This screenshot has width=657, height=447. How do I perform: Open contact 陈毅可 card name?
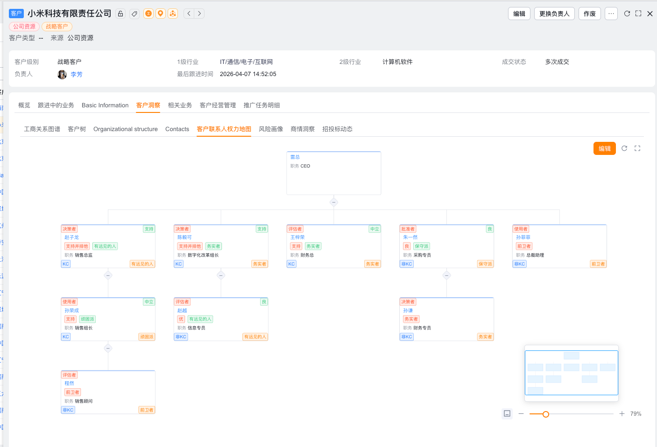click(x=184, y=237)
